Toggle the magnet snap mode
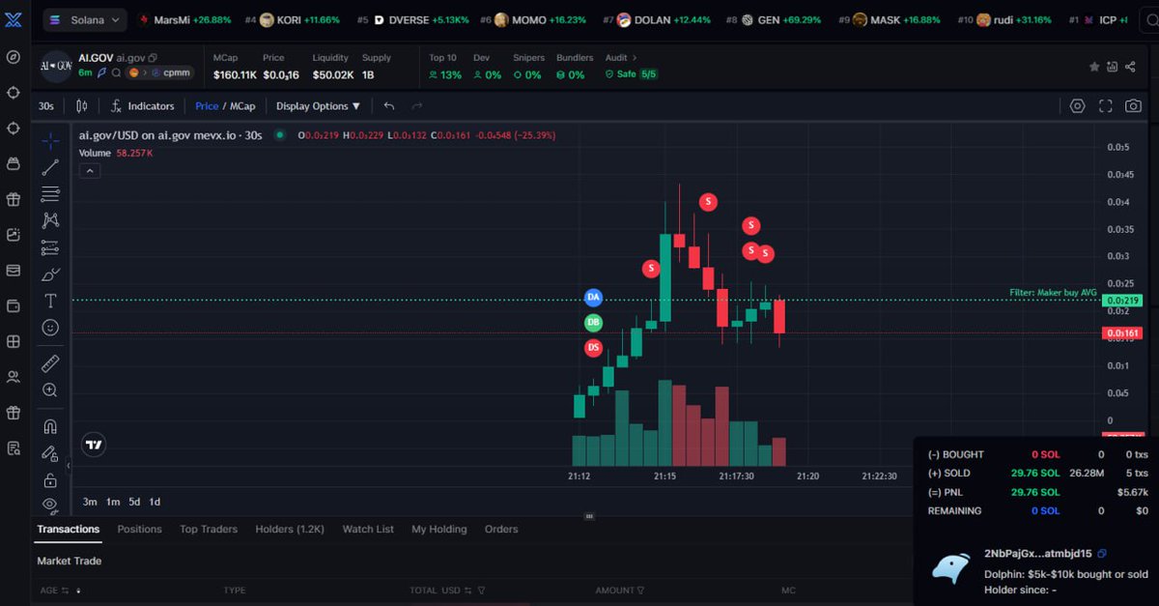The height and width of the screenshot is (606, 1159). click(x=50, y=426)
